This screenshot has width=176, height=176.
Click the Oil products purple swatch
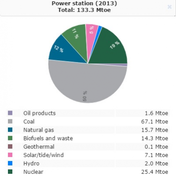(x=10, y=113)
